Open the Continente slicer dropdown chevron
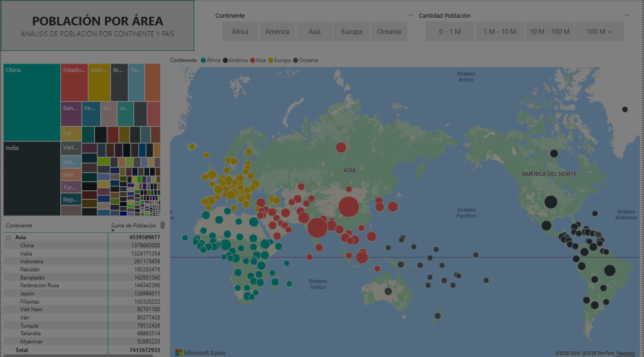The width and height of the screenshot is (644, 357). click(410, 15)
